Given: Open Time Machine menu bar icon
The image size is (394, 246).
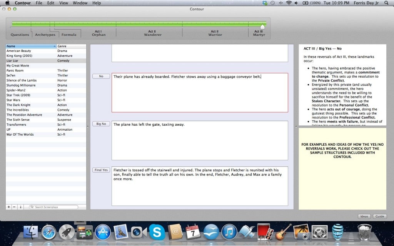Looking at the screenshot, I should click(273, 3).
